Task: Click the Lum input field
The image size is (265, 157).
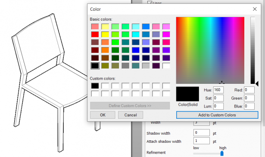Action: click(x=218, y=106)
